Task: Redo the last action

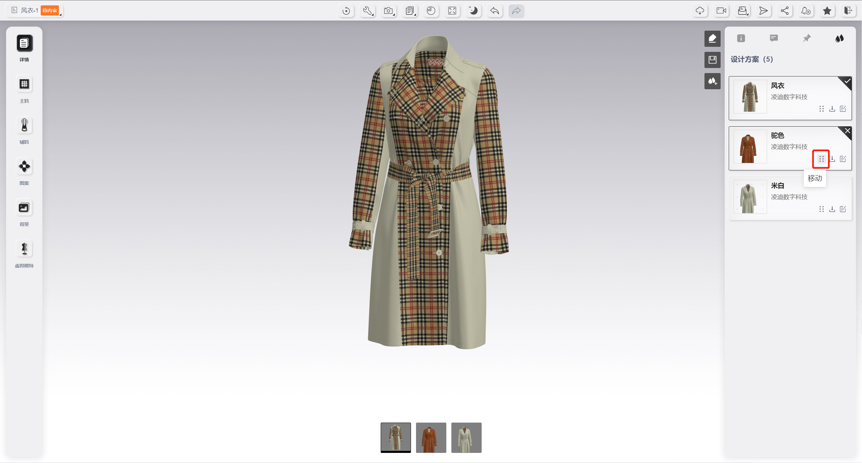Action: 516,11
